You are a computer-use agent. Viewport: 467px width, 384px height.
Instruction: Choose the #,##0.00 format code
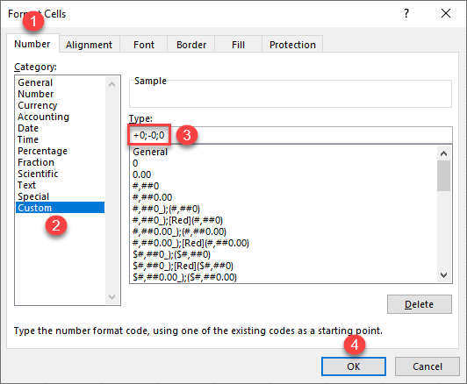pyautogui.click(x=152, y=197)
